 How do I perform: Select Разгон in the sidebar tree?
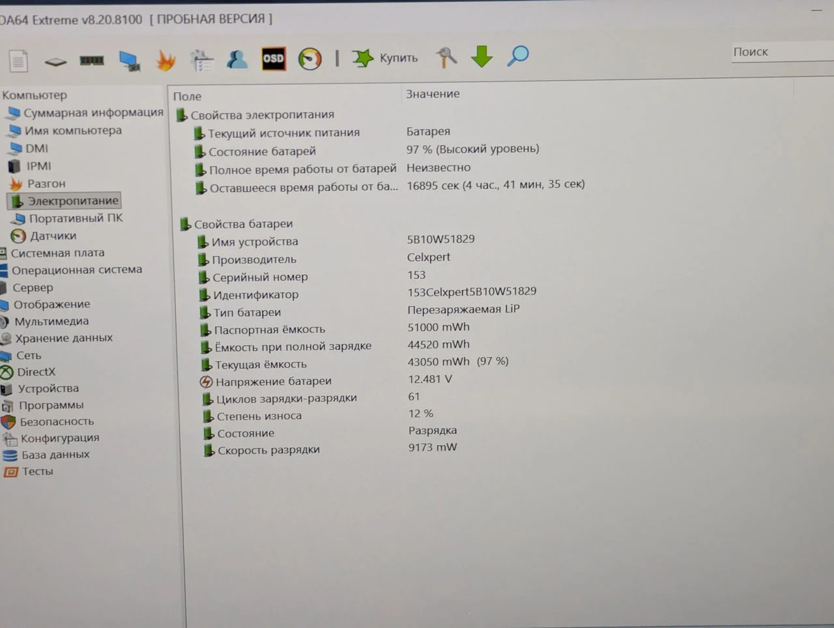click(38, 184)
